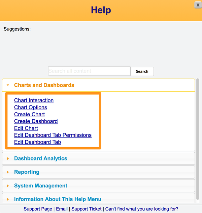The width and height of the screenshot is (202, 213).
Task: Expand Information About This Help Menu
Action: [x=58, y=199]
